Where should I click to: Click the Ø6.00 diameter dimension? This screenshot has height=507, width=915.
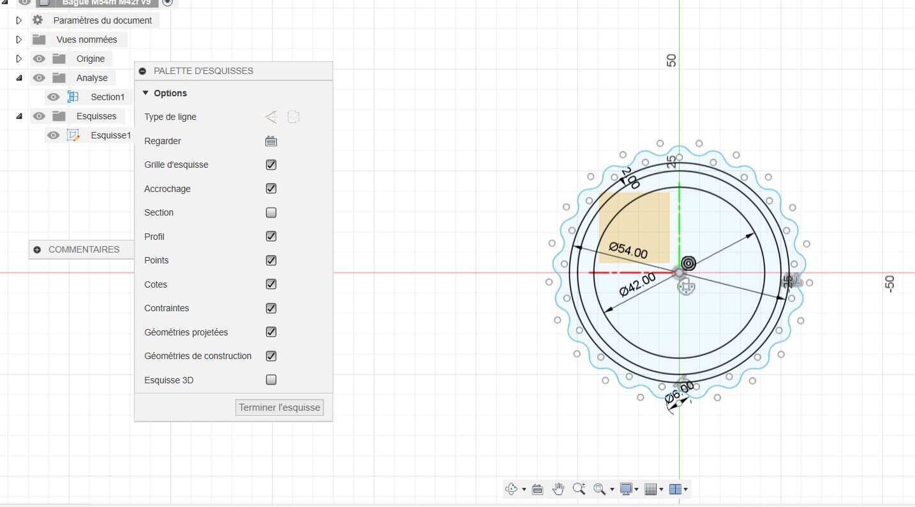pyautogui.click(x=680, y=393)
